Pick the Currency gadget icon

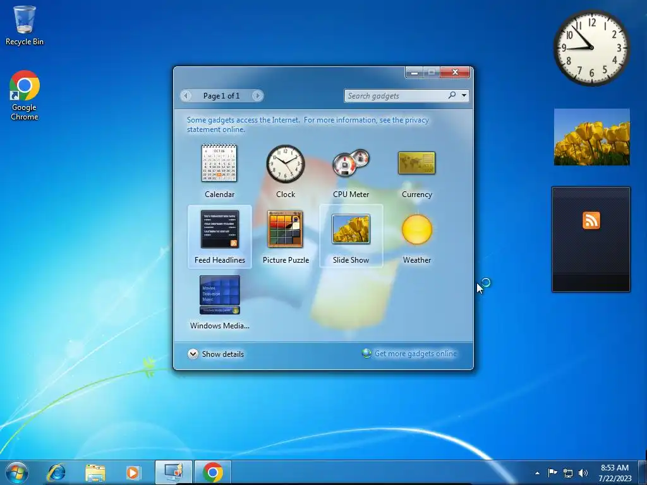click(417, 163)
